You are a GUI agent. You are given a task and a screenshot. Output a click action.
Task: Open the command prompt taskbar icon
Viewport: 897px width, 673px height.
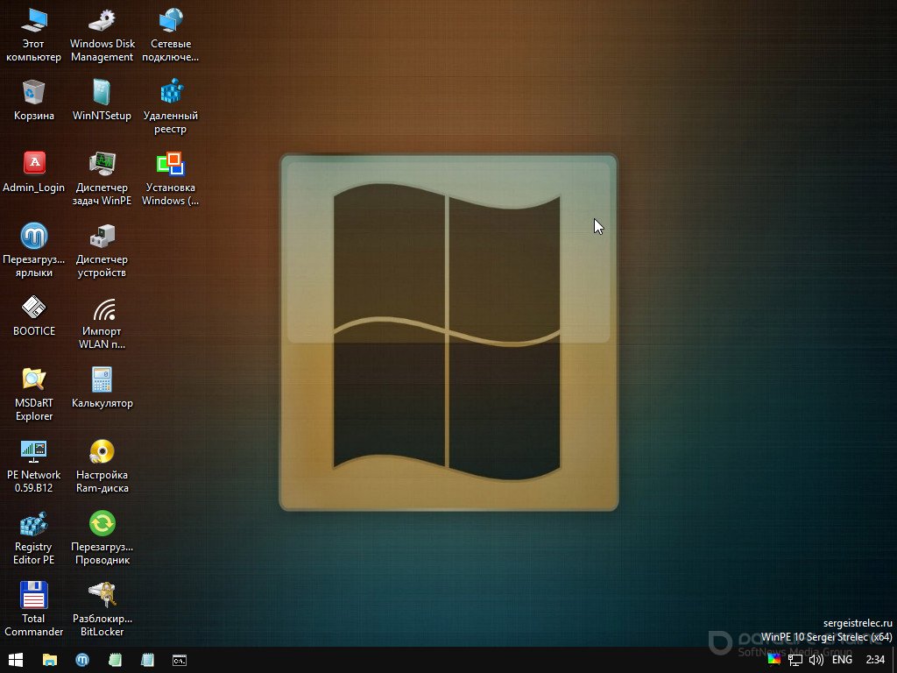[179, 659]
